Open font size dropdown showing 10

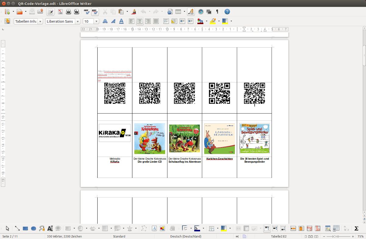(96, 21)
